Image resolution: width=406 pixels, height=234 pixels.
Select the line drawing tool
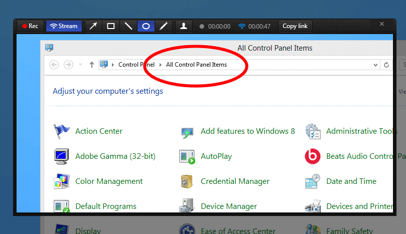pos(128,26)
